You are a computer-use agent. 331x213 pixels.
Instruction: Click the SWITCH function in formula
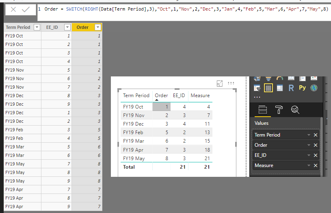[x=74, y=9]
